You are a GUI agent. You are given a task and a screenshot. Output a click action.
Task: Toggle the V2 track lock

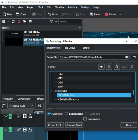30,116
